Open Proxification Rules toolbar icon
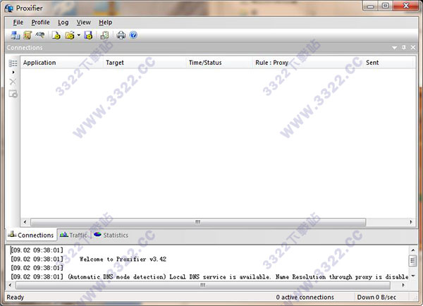 27,35
